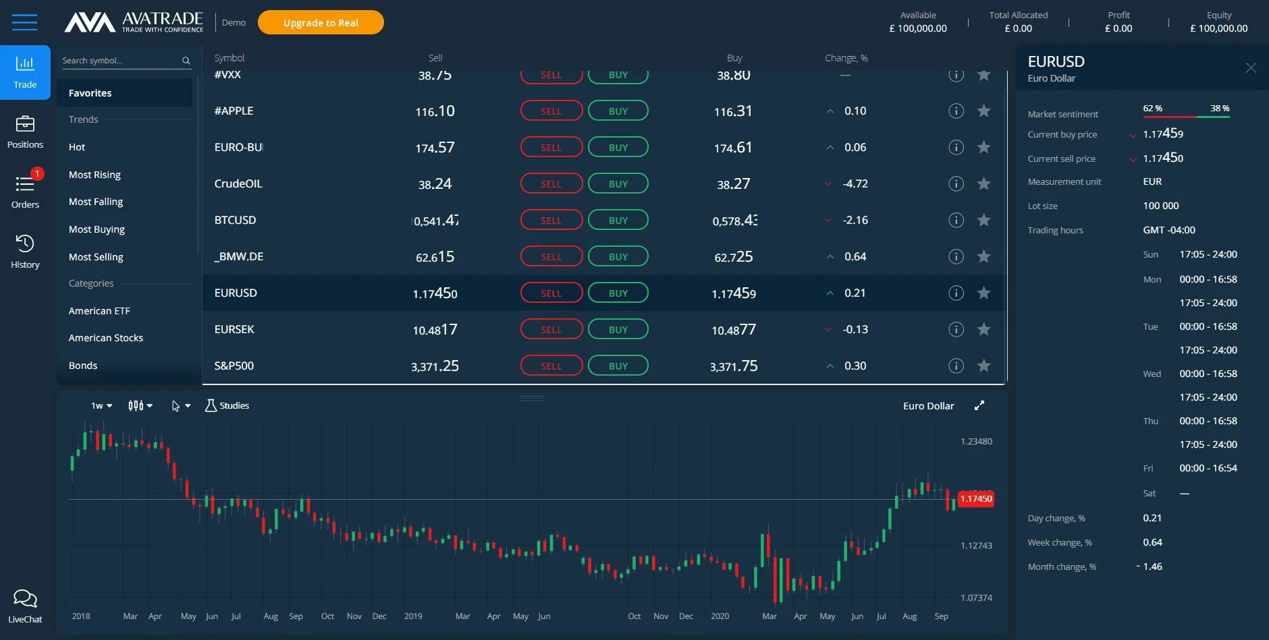Select Most Rising trend list
Image resolution: width=1269 pixels, height=640 pixels.
pos(94,175)
